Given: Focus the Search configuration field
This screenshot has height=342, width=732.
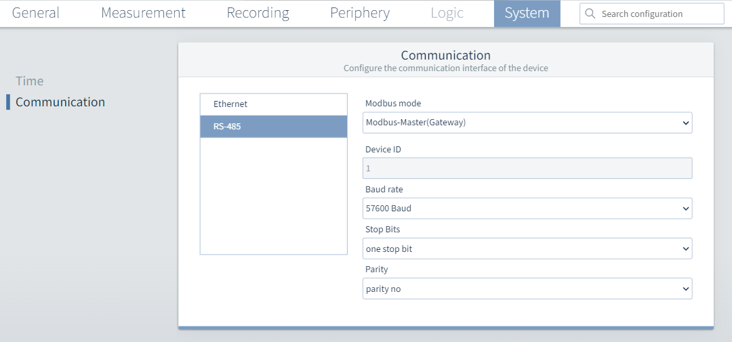Looking at the screenshot, I should click(652, 14).
